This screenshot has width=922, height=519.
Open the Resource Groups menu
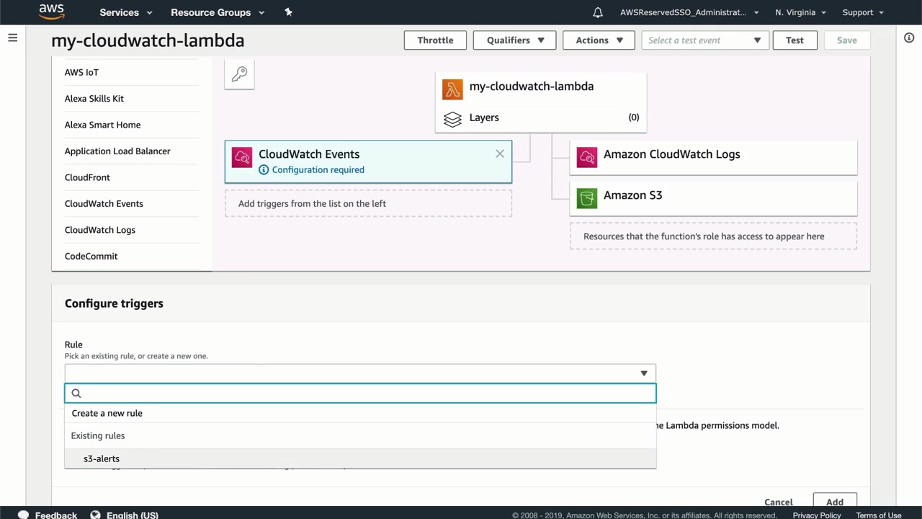218,12
